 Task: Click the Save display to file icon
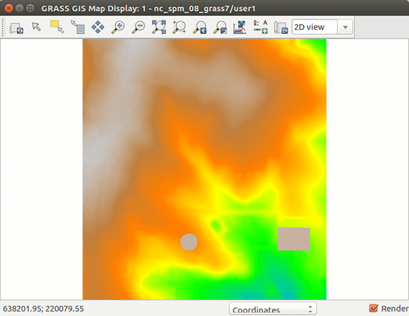click(x=279, y=28)
